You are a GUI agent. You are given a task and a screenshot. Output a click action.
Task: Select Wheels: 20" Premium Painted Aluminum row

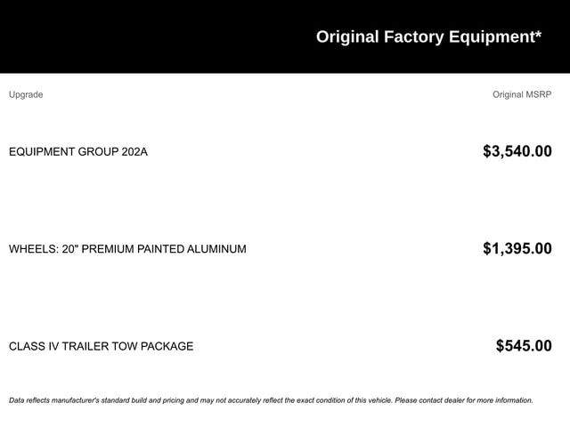(x=281, y=249)
